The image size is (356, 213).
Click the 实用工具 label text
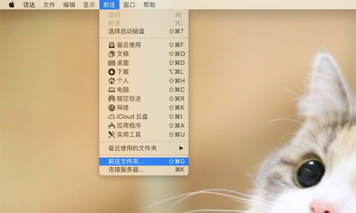pyautogui.click(x=129, y=134)
